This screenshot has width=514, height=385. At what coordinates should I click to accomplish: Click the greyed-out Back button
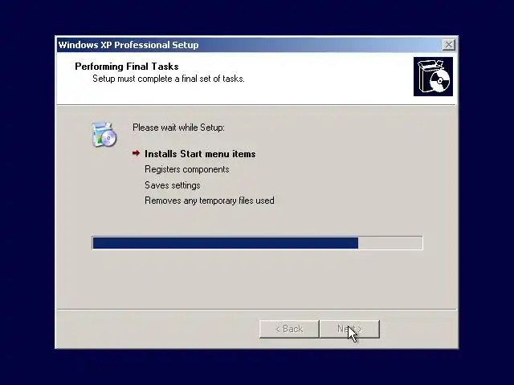click(x=289, y=329)
